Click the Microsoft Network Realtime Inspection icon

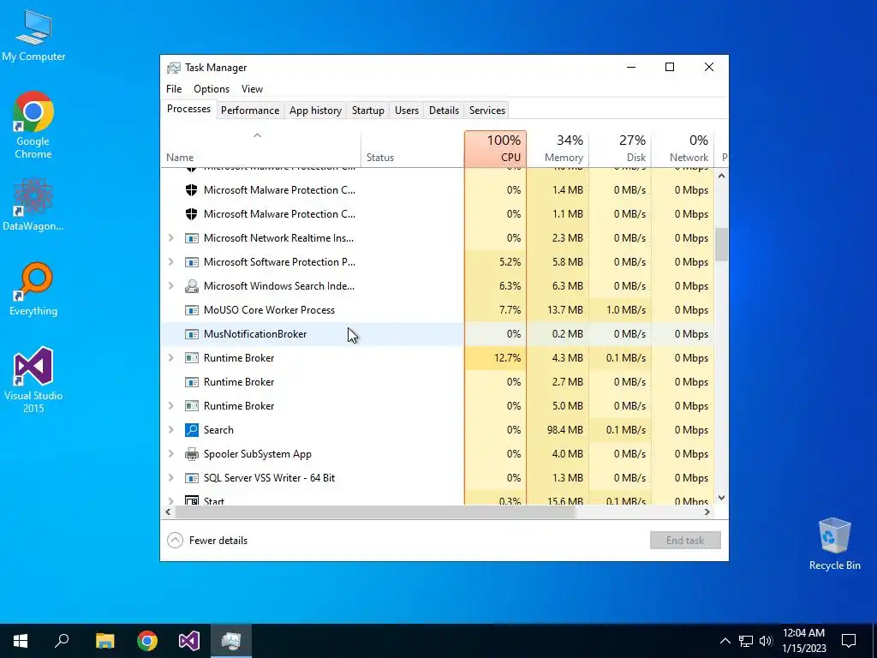[192, 238]
